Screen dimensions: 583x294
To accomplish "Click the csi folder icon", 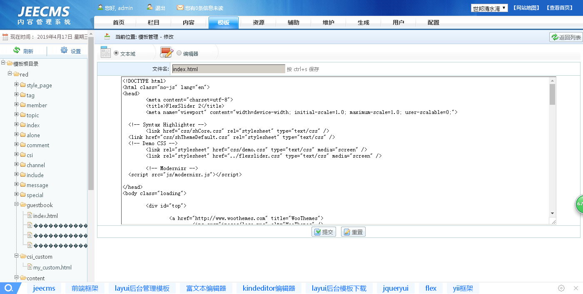I will (23, 155).
